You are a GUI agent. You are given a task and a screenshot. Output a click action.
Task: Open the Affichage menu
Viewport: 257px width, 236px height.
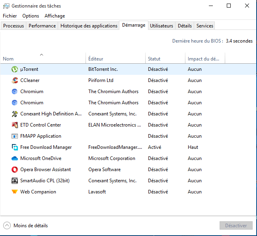point(55,16)
